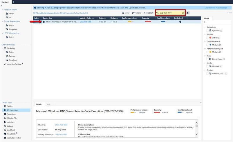Check Medium Performance Impact filter
The image size is (233, 142).
coord(207,52)
